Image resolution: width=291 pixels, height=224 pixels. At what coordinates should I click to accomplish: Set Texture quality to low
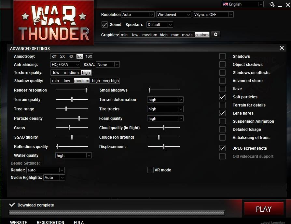click(56, 73)
